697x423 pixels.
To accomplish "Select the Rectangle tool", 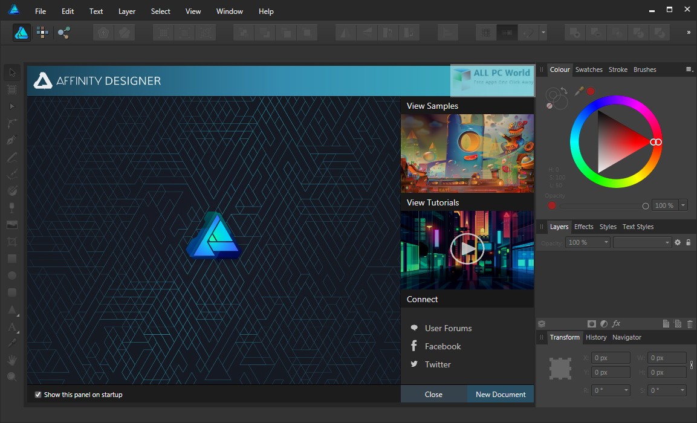I will [x=12, y=258].
